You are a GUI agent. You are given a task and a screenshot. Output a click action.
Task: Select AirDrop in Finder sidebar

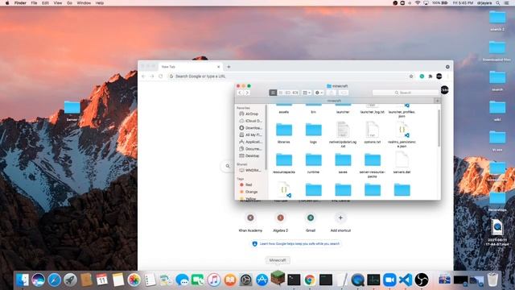coord(251,114)
